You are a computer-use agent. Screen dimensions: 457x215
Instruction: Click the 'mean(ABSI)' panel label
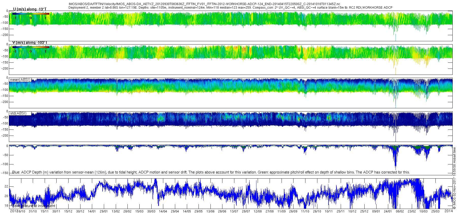pos(20,80)
